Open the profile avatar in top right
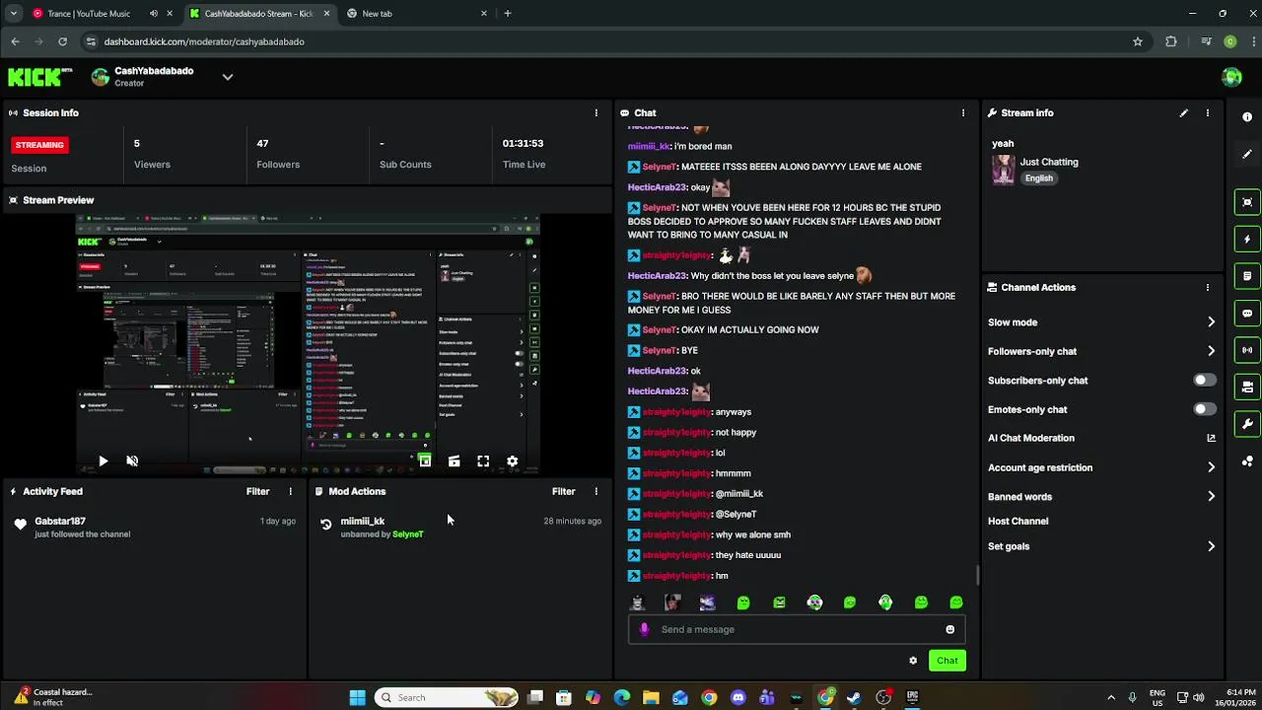The image size is (1262, 710). click(1231, 77)
